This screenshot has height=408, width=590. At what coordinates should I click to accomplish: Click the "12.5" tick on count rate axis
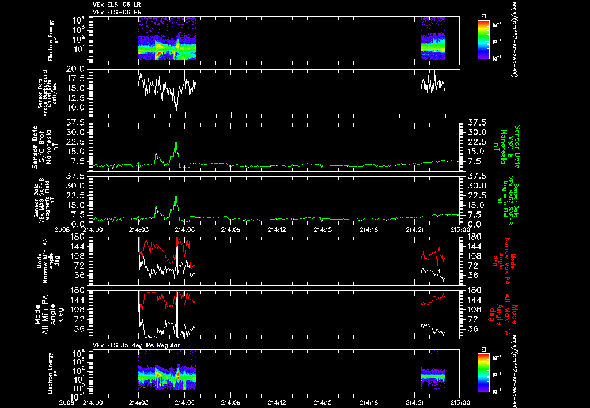point(75,98)
